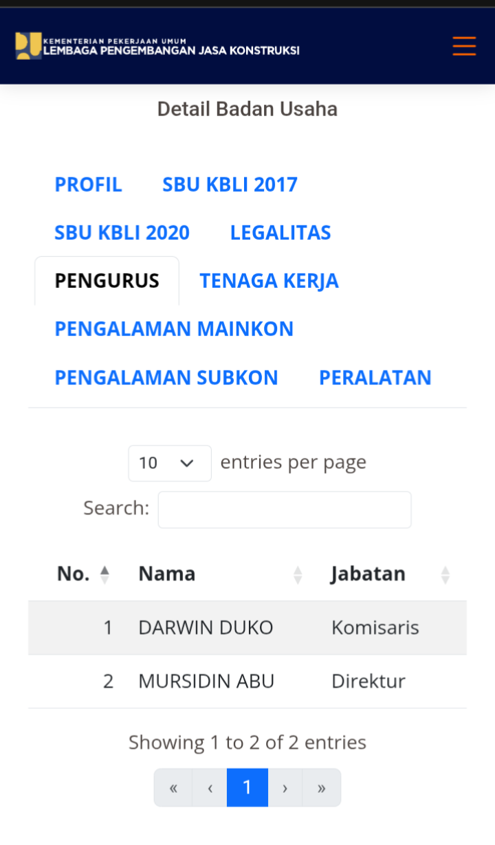Expand the entries per page dropdown
Viewport: 495px width, 845px height.
pyautogui.click(x=169, y=463)
